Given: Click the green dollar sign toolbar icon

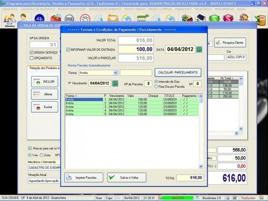Looking at the screenshot, I should (x=214, y=18).
